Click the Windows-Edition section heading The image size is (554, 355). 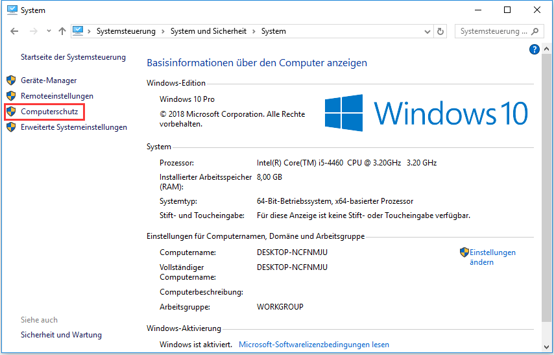pos(176,83)
